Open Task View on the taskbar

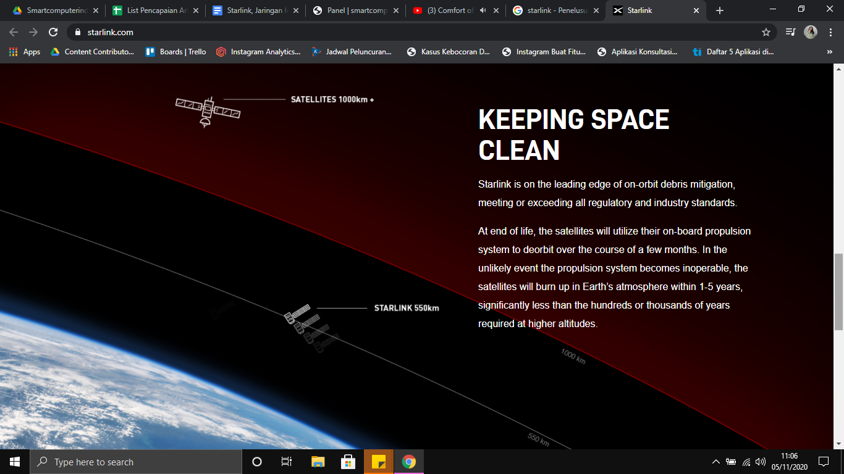287,462
